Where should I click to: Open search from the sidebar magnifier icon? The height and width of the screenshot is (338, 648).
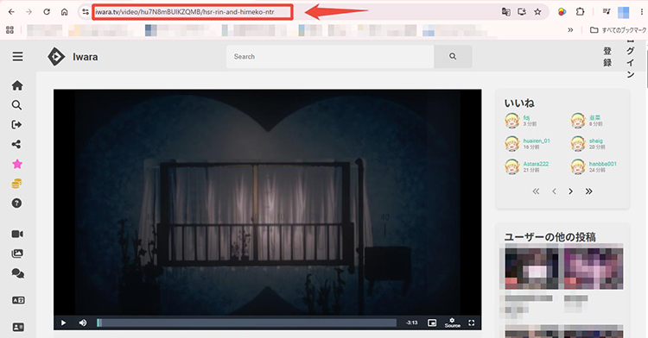tap(17, 105)
